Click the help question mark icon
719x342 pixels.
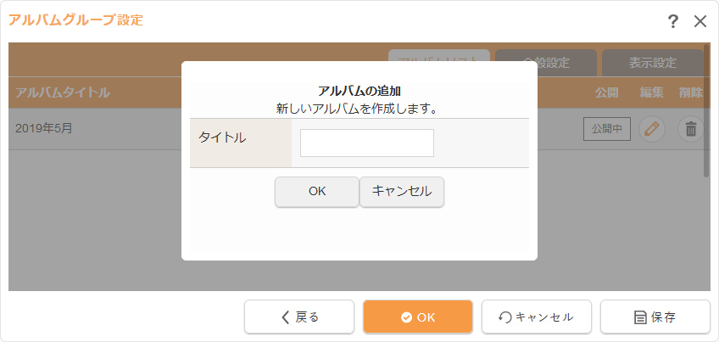pyautogui.click(x=673, y=21)
